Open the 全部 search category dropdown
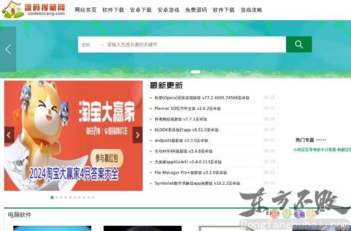This screenshot has width=351, height=231. 92,45
